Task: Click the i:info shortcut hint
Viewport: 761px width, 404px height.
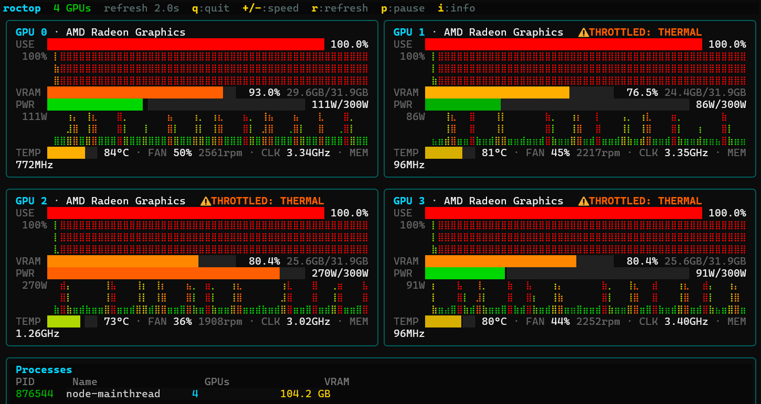Action: coord(456,8)
